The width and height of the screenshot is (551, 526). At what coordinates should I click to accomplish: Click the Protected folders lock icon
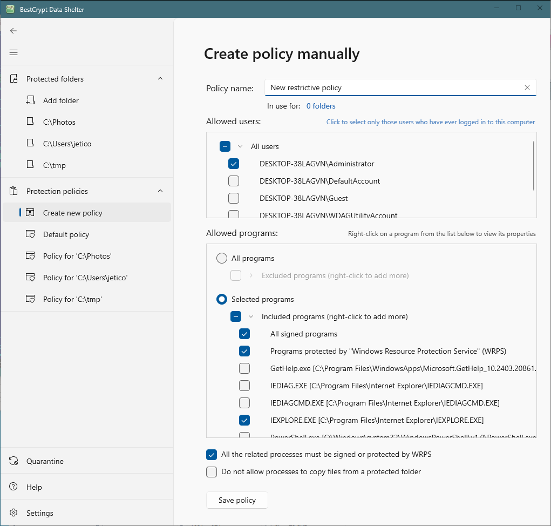point(13,78)
